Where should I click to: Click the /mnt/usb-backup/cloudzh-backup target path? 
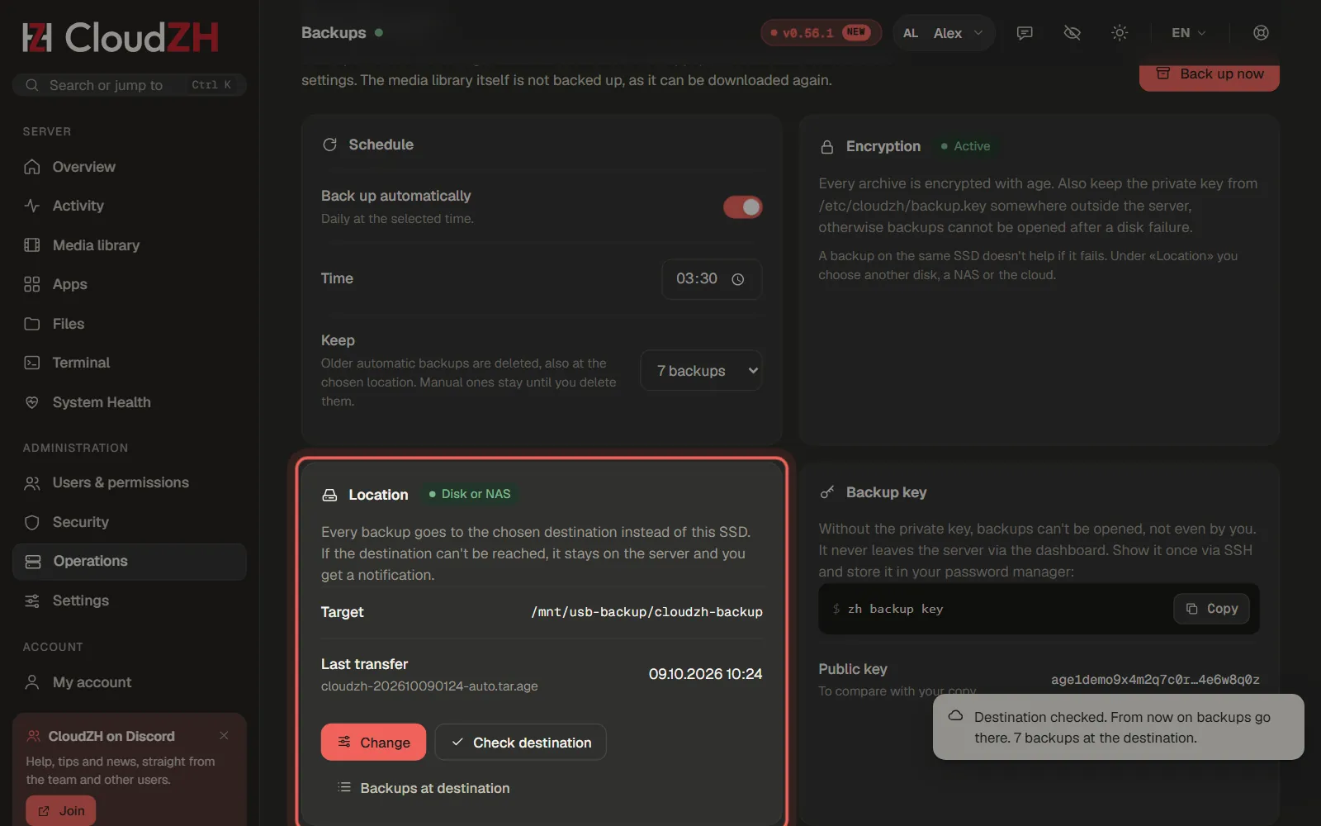click(x=646, y=612)
